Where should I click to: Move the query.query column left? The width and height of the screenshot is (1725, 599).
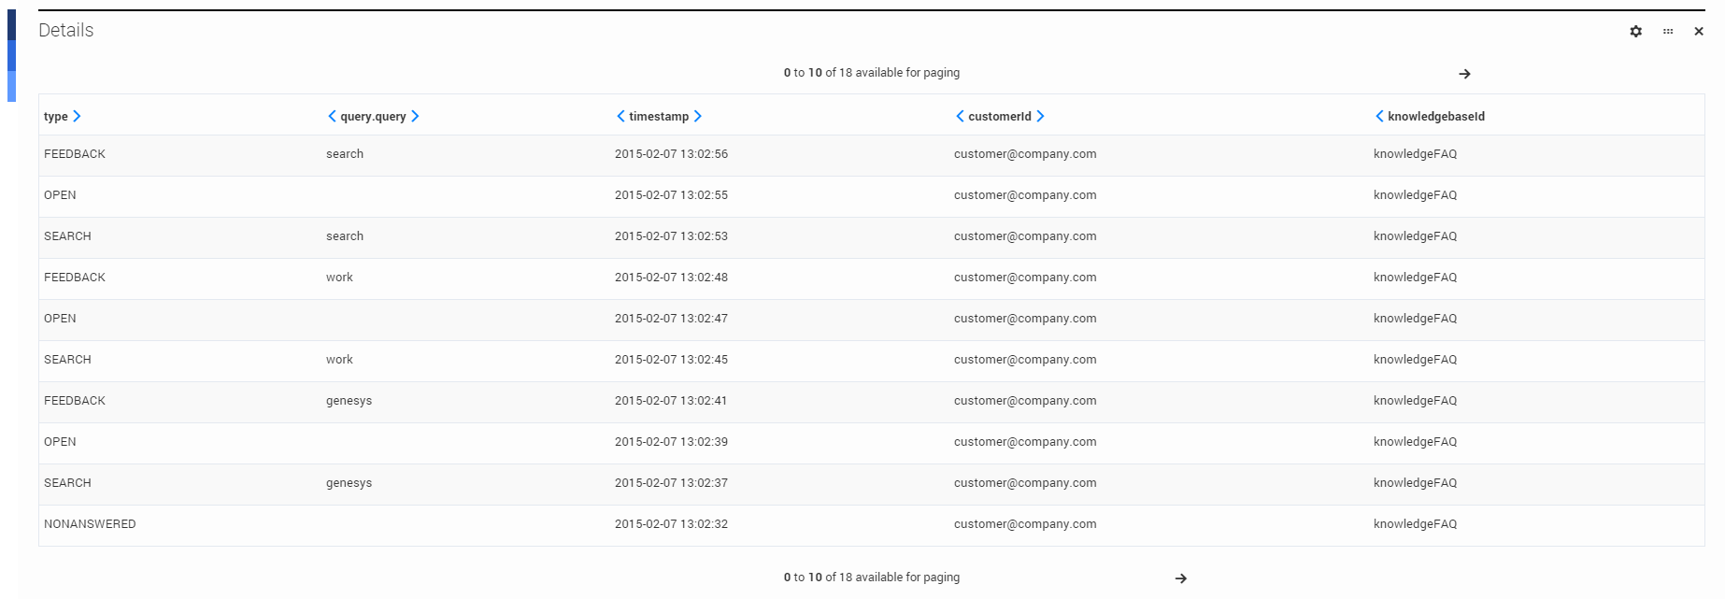(332, 116)
